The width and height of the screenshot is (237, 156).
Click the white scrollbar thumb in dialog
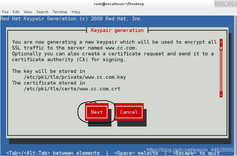click(x=221, y=48)
